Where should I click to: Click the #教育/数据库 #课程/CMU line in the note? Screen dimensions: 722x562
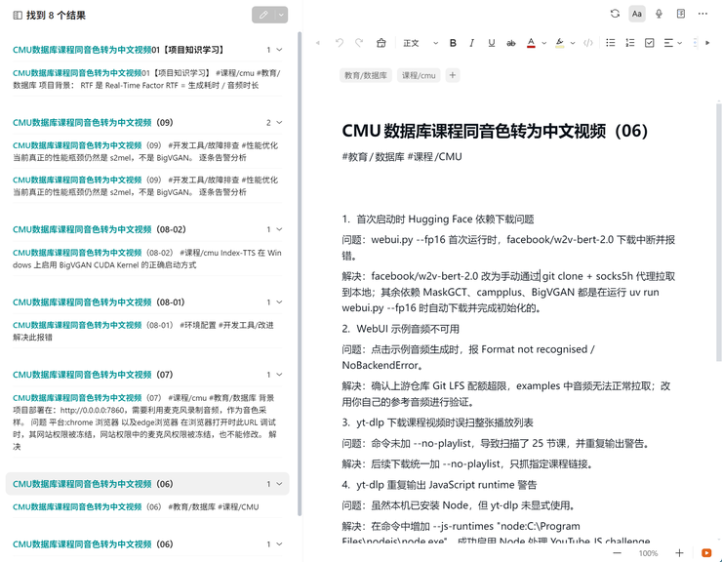point(402,157)
